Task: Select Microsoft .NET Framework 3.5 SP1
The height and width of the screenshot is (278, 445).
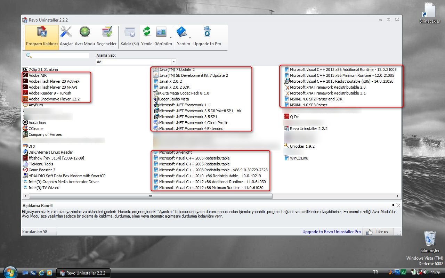Action: (x=185, y=117)
